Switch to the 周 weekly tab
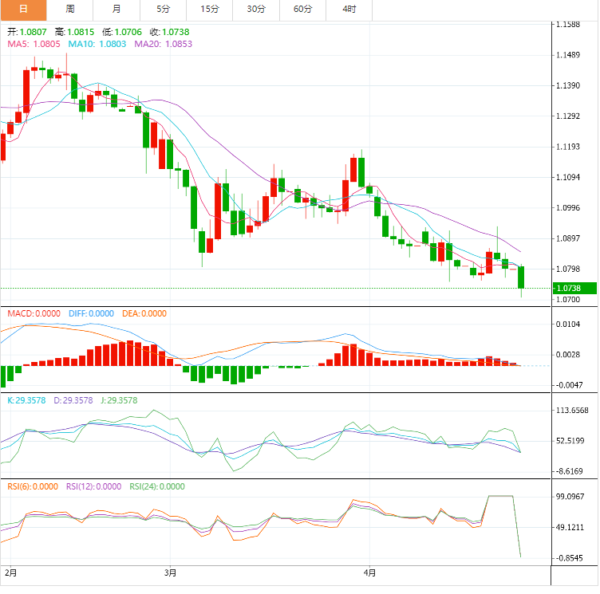The image size is (600, 594). [x=70, y=10]
